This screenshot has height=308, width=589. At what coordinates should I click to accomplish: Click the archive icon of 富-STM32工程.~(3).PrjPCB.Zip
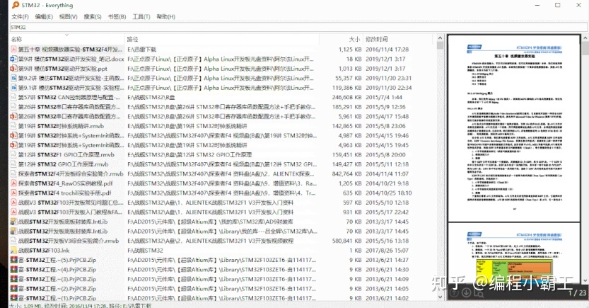click(13, 279)
